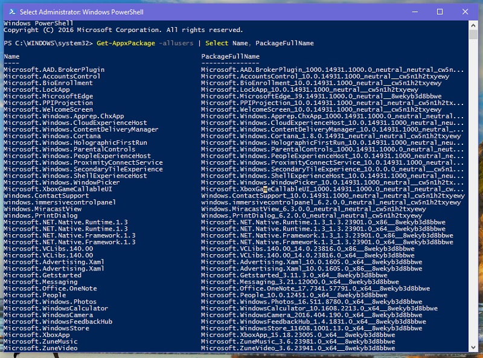The height and width of the screenshot is (358, 483).
Task: Click 'Microsoft.AccountsControl' in Name column
Action: 52,77
